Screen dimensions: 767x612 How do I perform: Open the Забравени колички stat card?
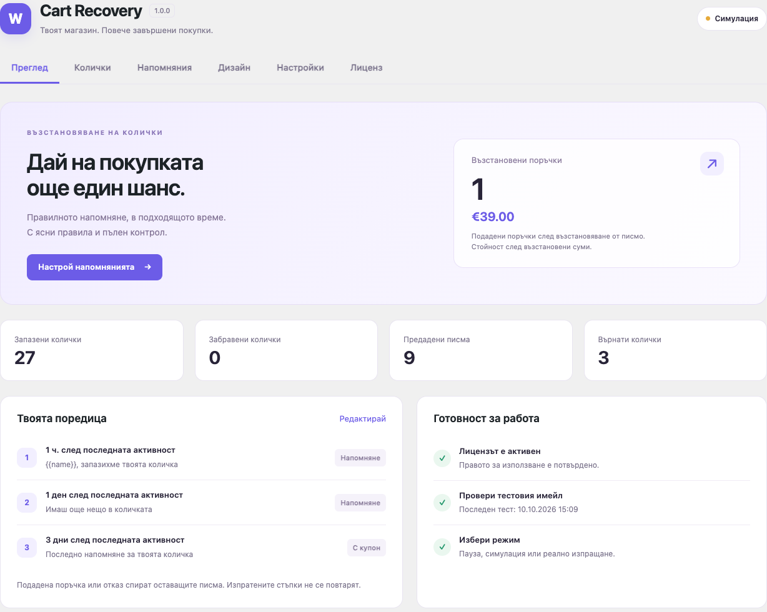click(x=286, y=350)
